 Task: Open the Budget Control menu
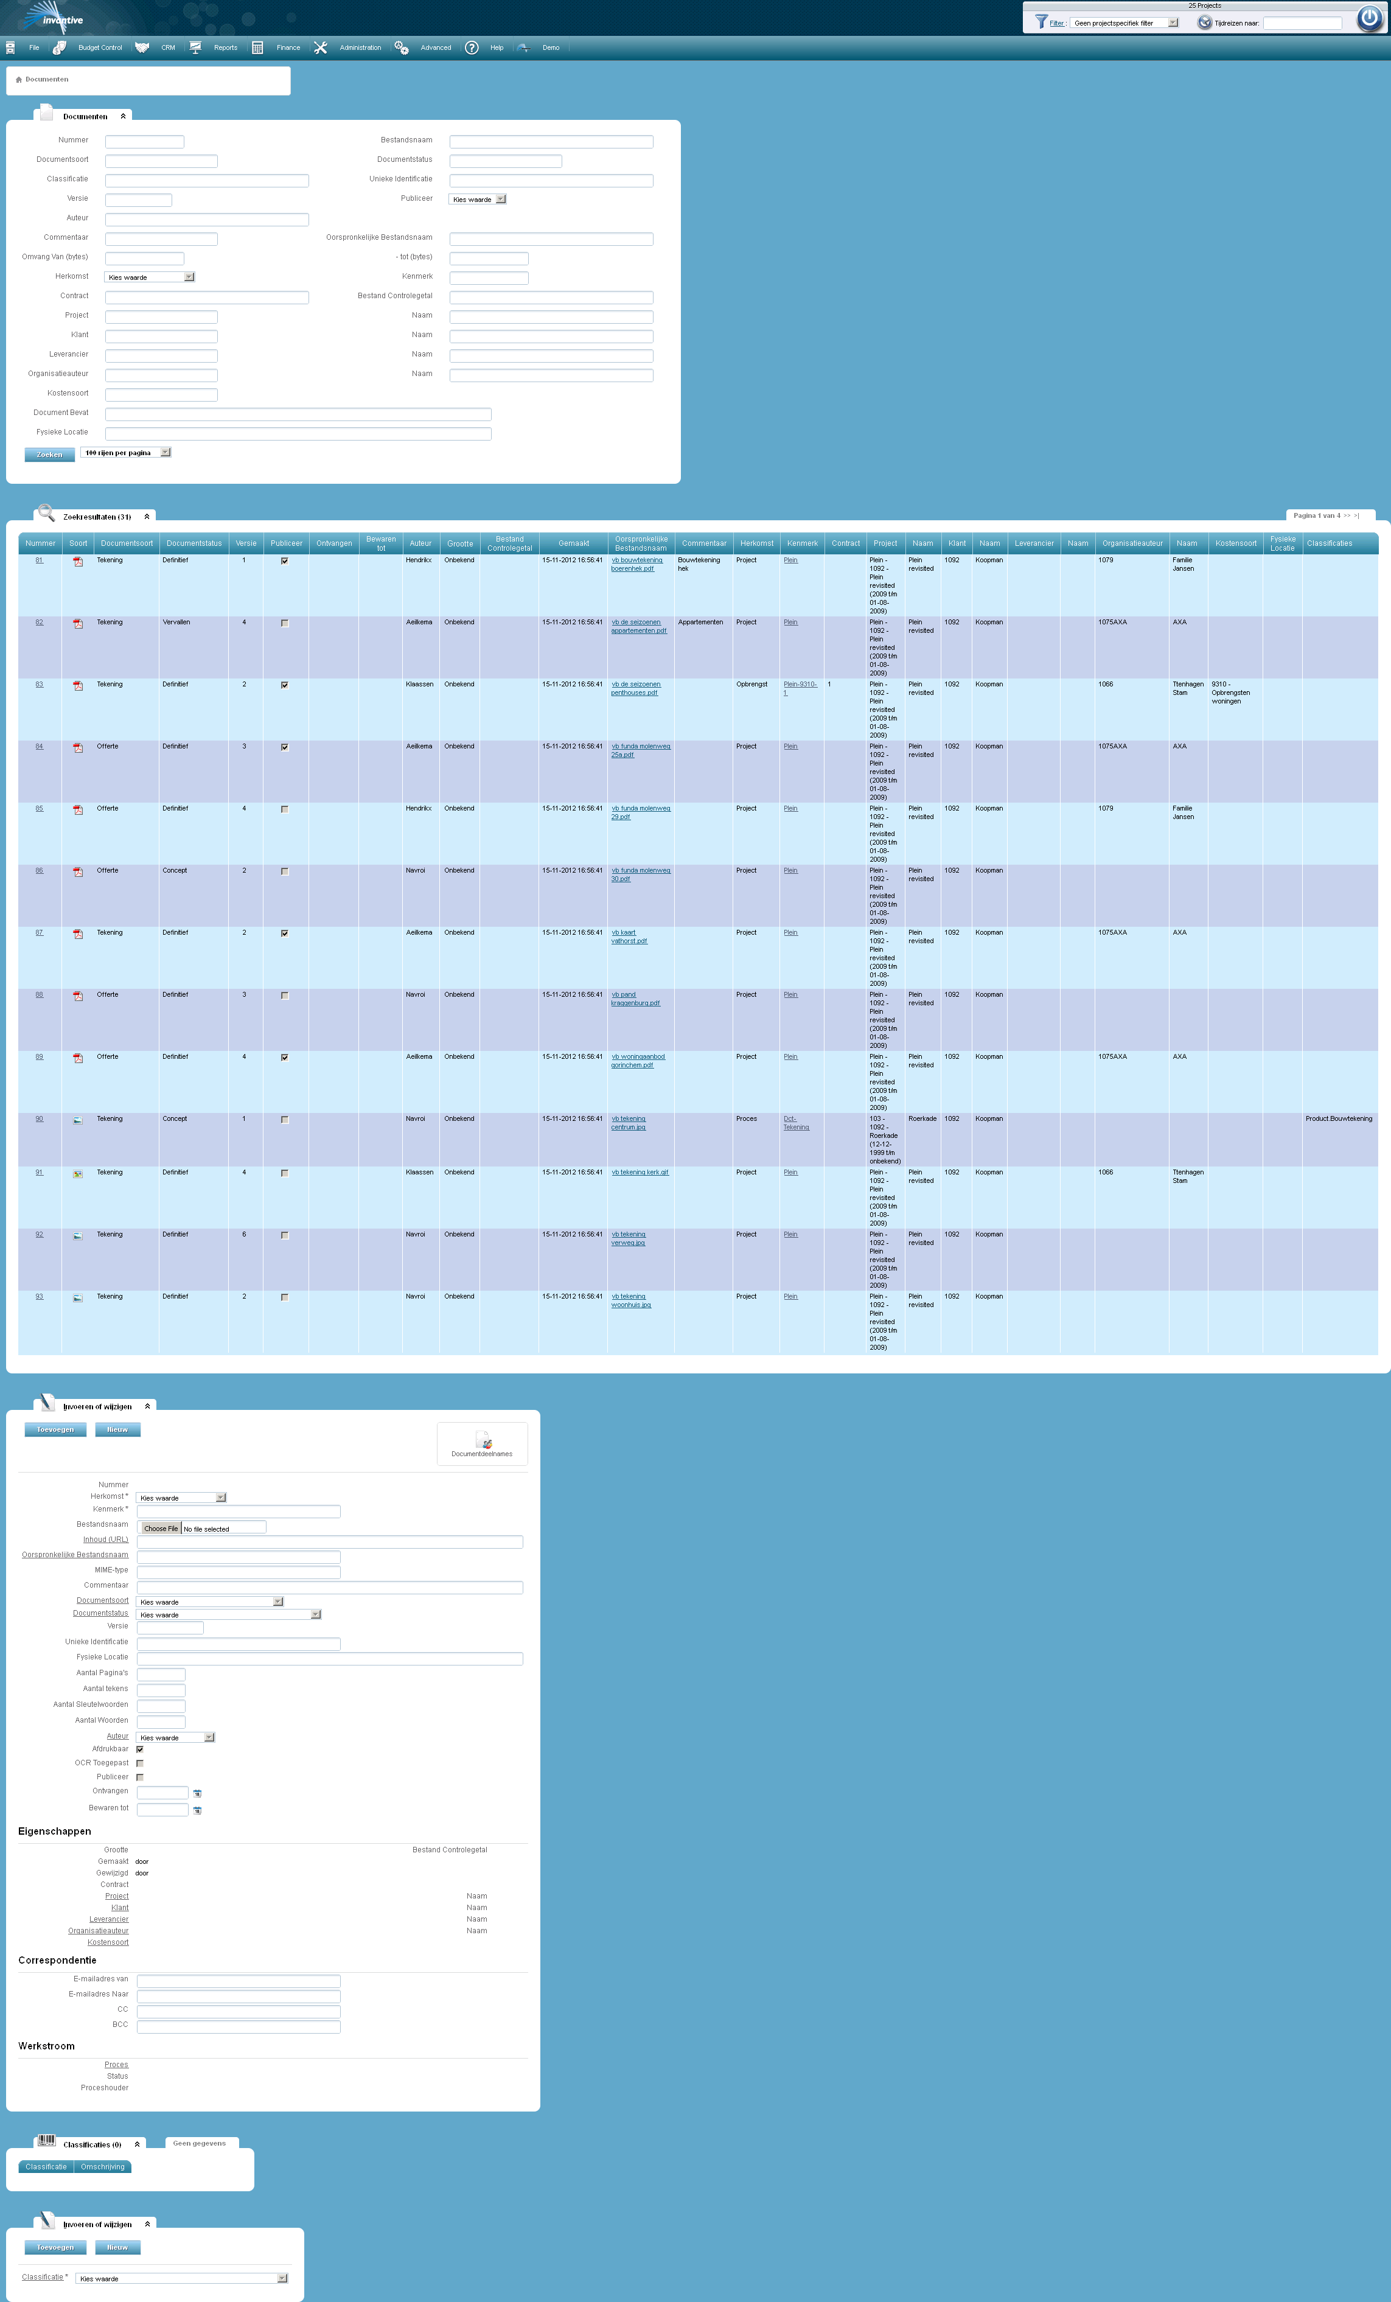(100, 47)
